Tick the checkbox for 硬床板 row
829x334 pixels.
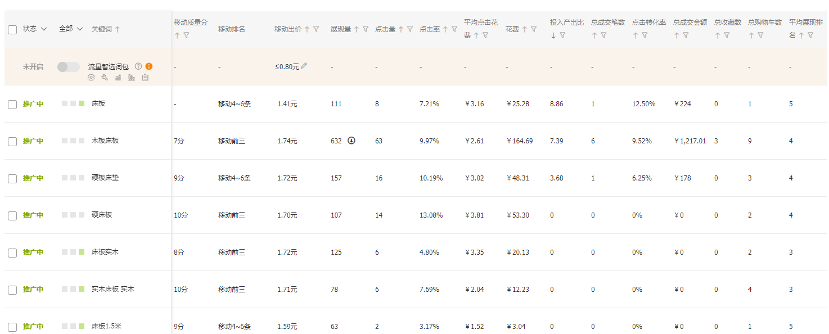12,215
